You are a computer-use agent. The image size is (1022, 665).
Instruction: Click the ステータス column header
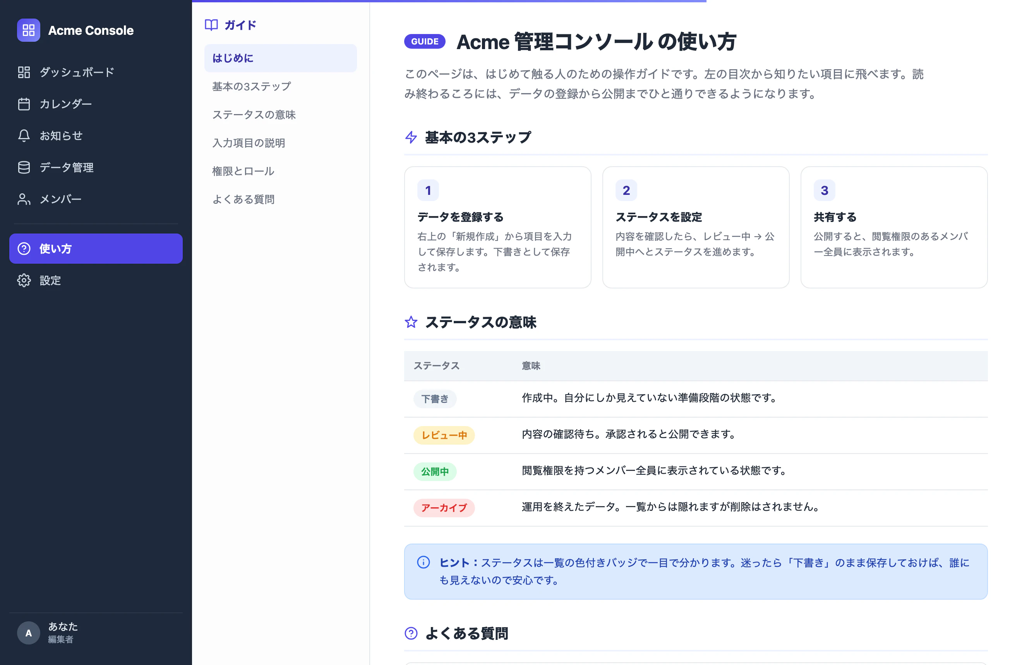(436, 366)
